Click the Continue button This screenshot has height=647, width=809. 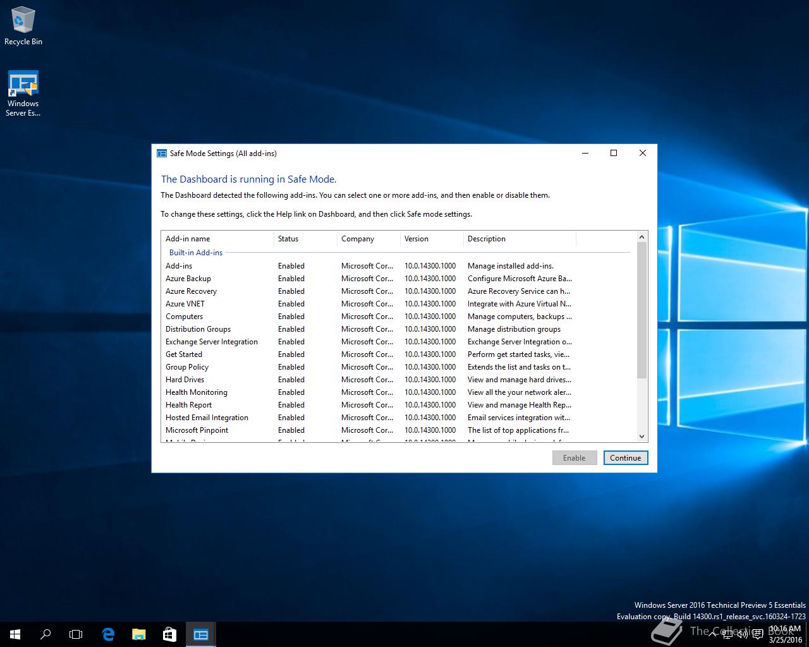[626, 458]
